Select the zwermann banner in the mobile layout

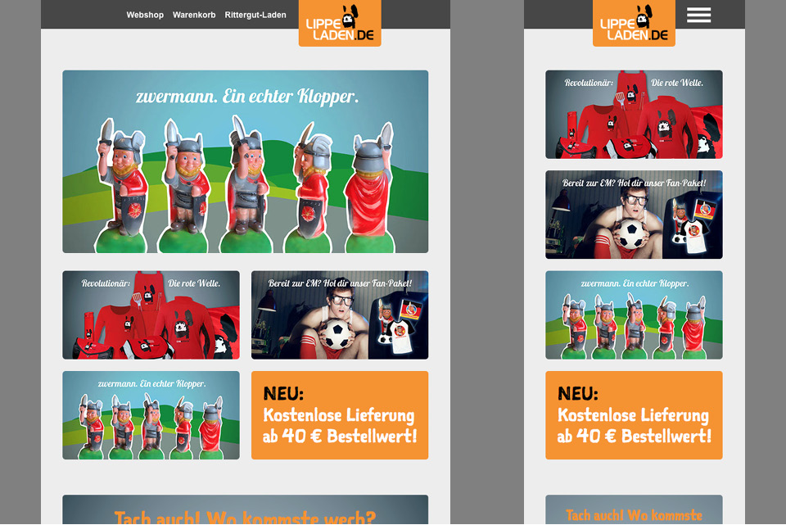tap(634, 315)
